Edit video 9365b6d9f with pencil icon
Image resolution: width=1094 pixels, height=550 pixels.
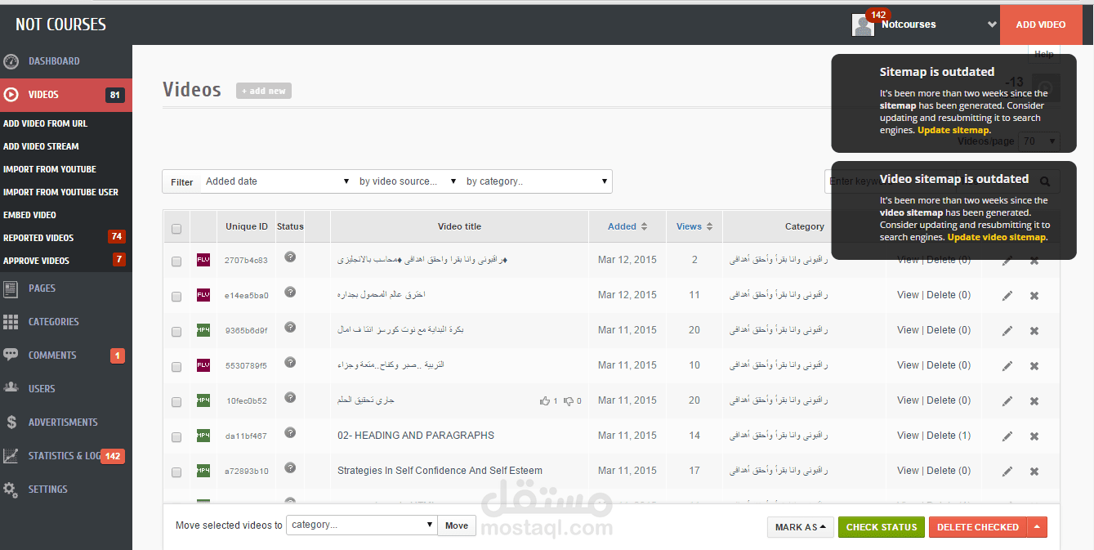click(x=1007, y=331)
